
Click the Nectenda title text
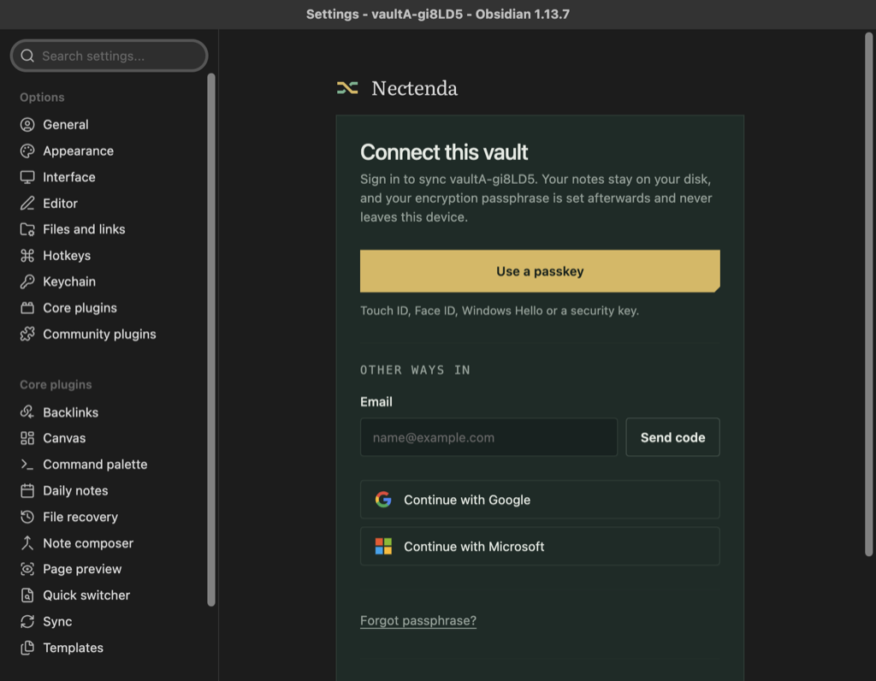[x=415, y=88]
